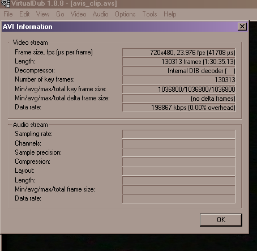The image size is (257, 251).
Task: Click the 'Sampling rate:' label
Action: [x=33, y=134]
